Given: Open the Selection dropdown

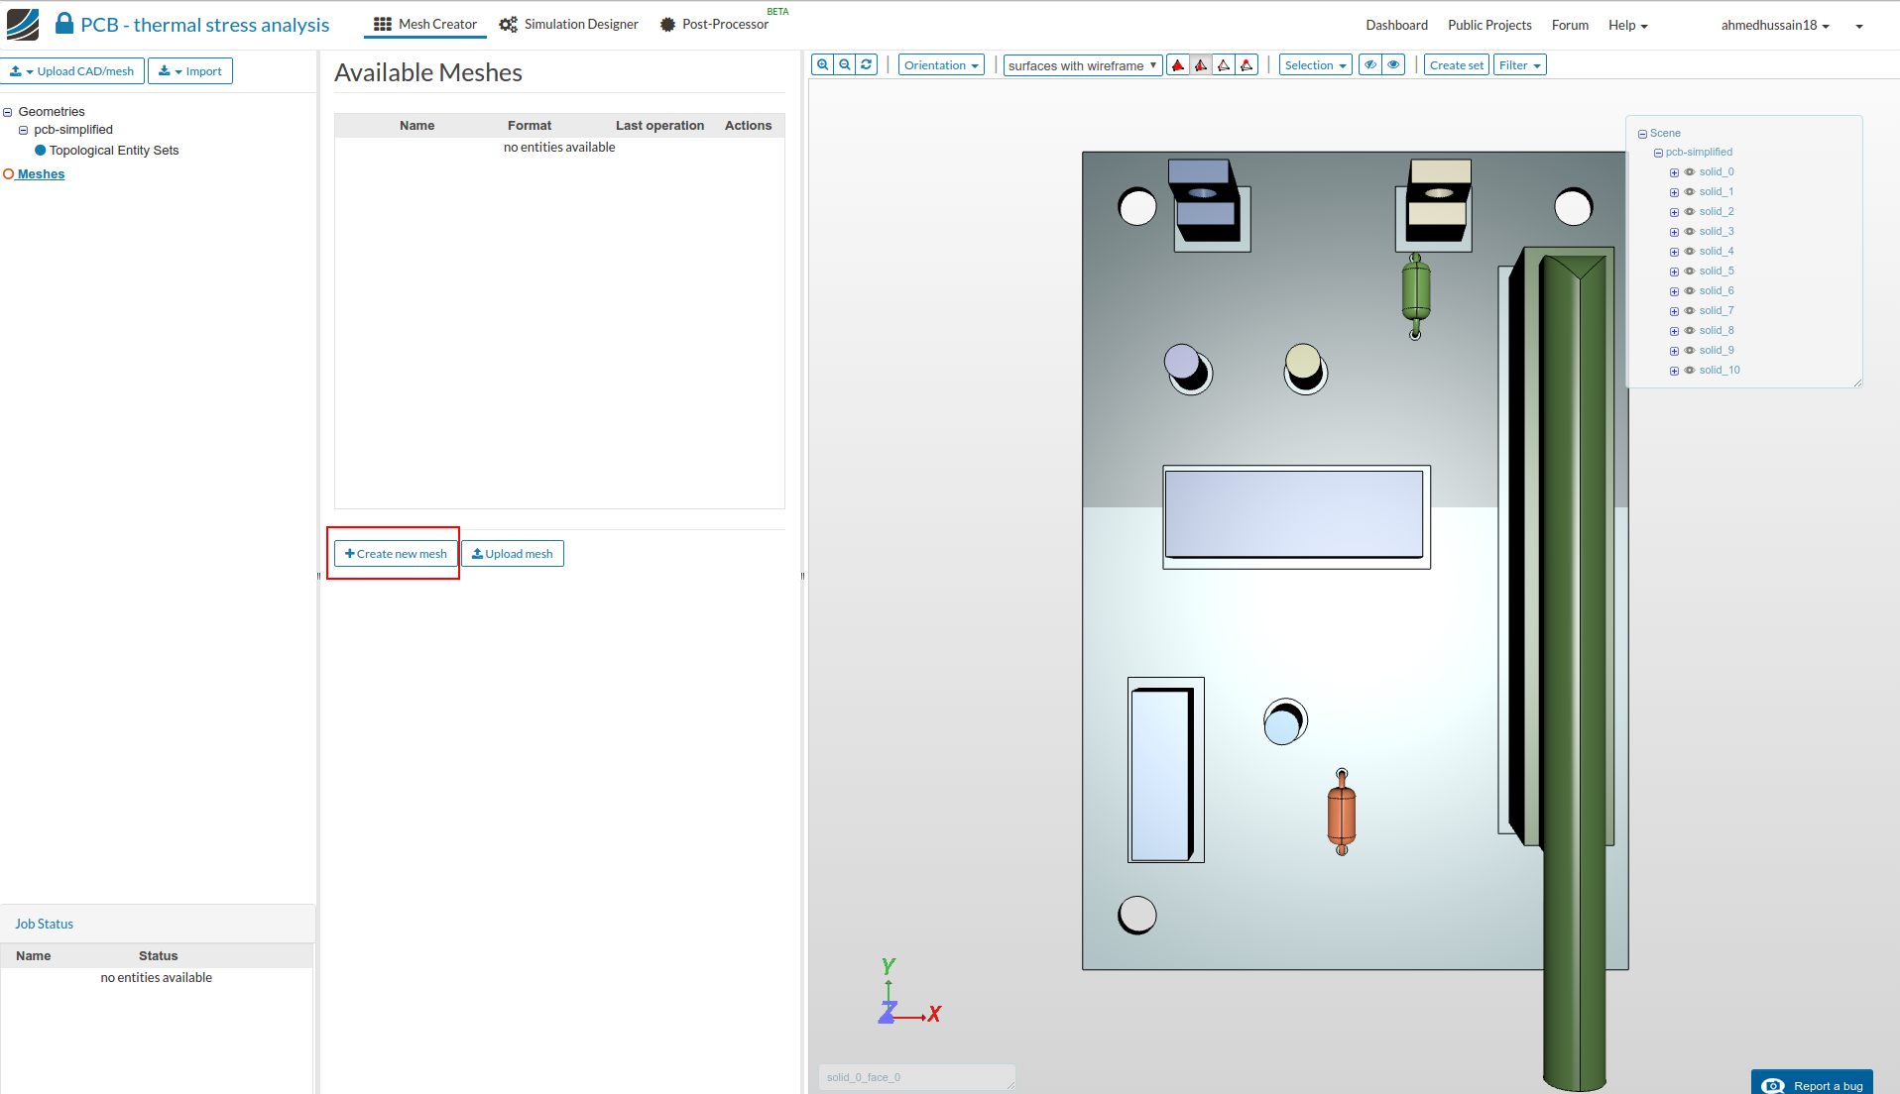Looking at the screenshot, I should click(x=1315, y=65).
